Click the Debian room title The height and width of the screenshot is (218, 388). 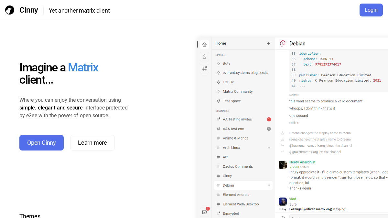click(297, 44)
